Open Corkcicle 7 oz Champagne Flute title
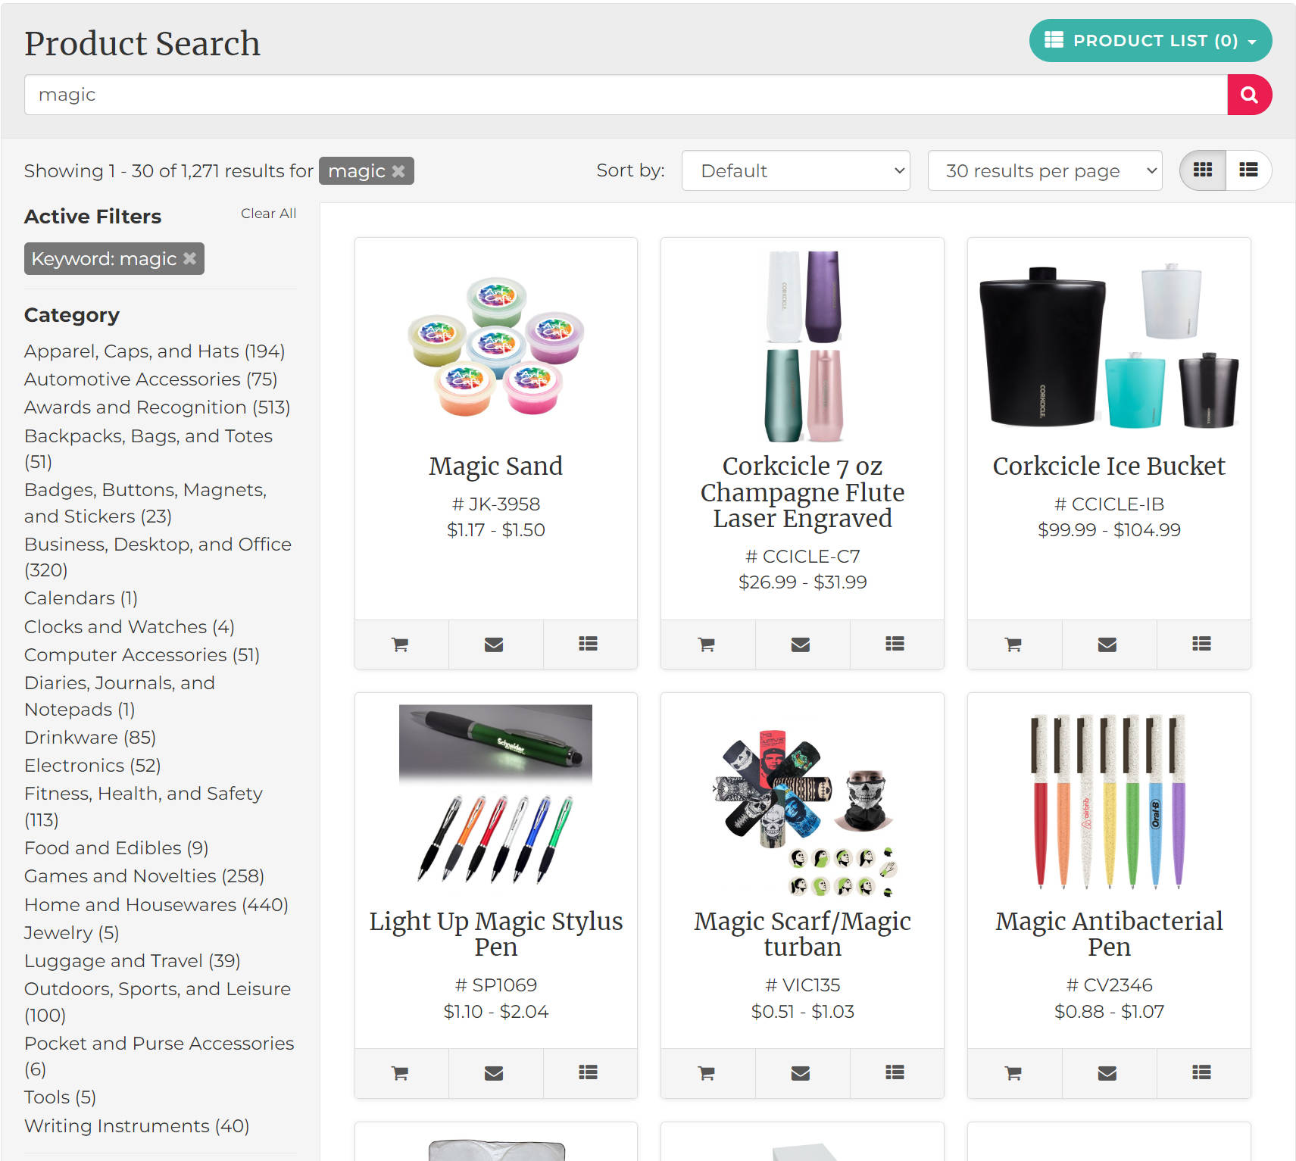1296x1161 pixels. [802, 492]
